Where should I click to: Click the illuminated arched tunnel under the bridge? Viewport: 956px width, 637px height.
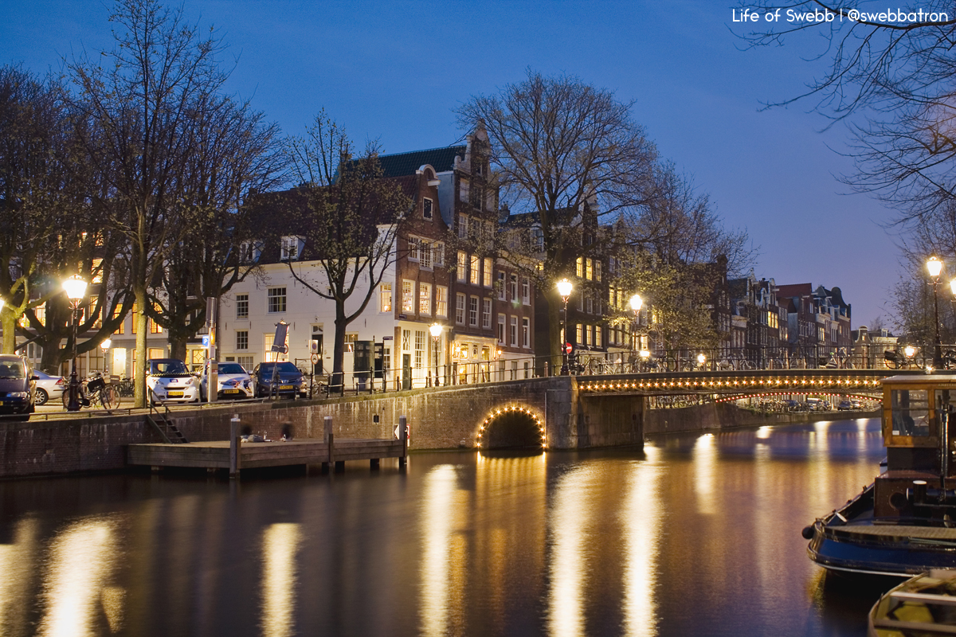(x=511, y=430)
